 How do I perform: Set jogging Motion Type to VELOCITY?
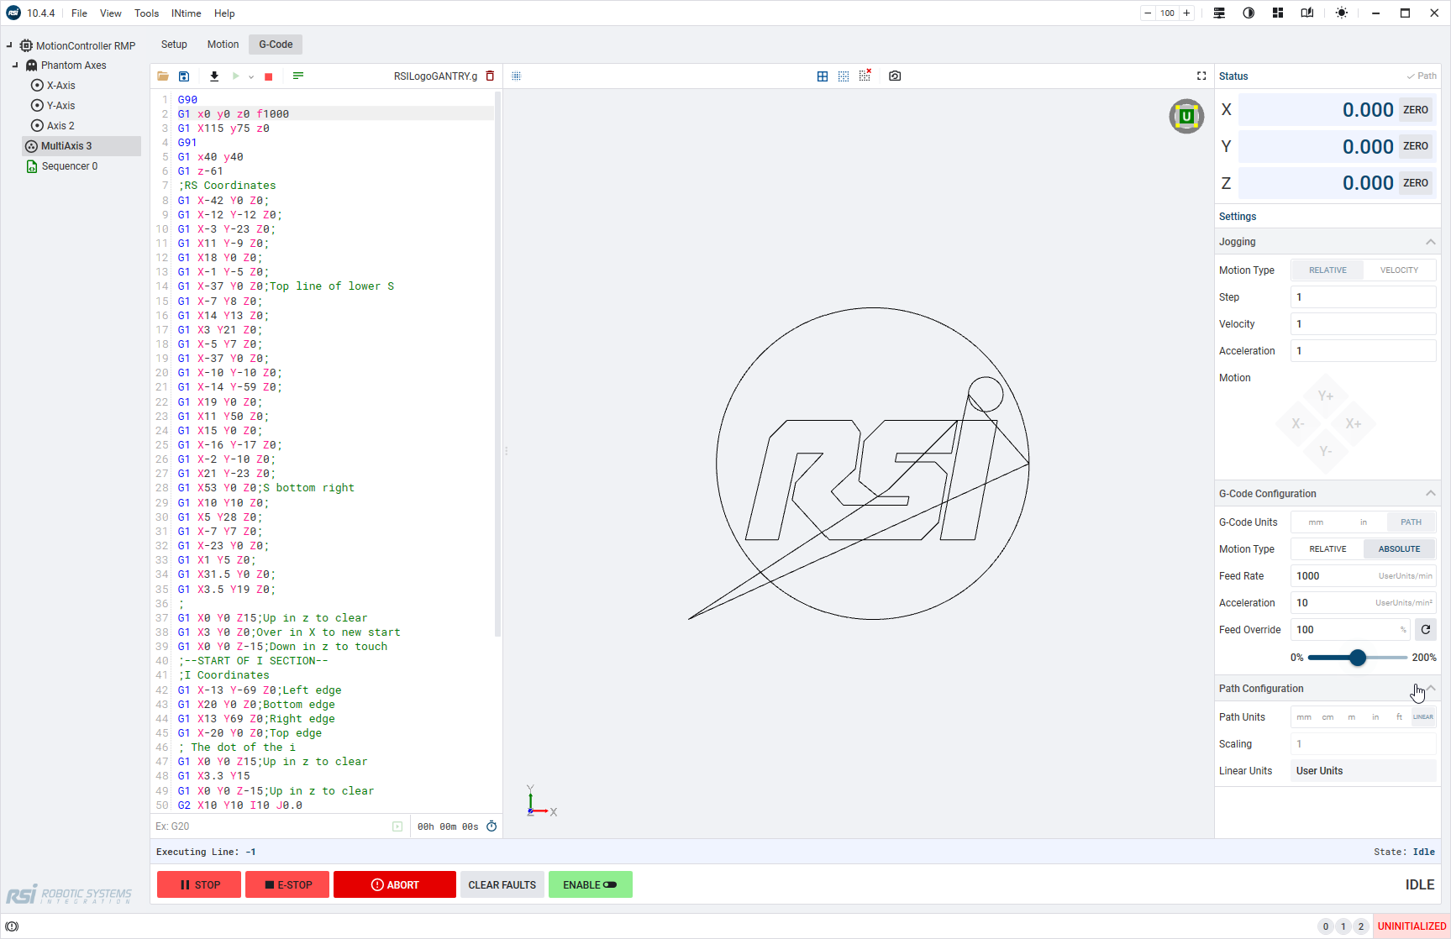click(1399, 270)
